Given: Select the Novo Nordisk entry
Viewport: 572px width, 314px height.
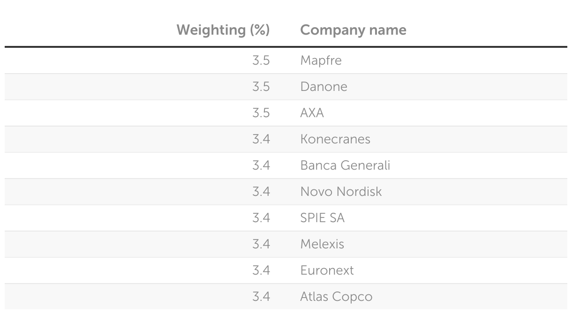Looking at the screenshot, I should 341,192.
